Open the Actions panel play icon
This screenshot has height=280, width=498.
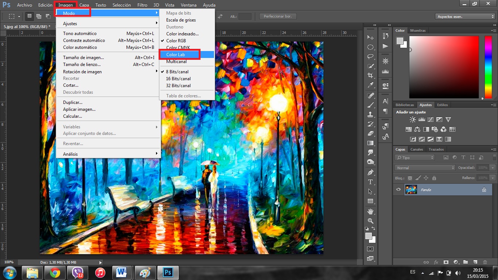[385, 46]
